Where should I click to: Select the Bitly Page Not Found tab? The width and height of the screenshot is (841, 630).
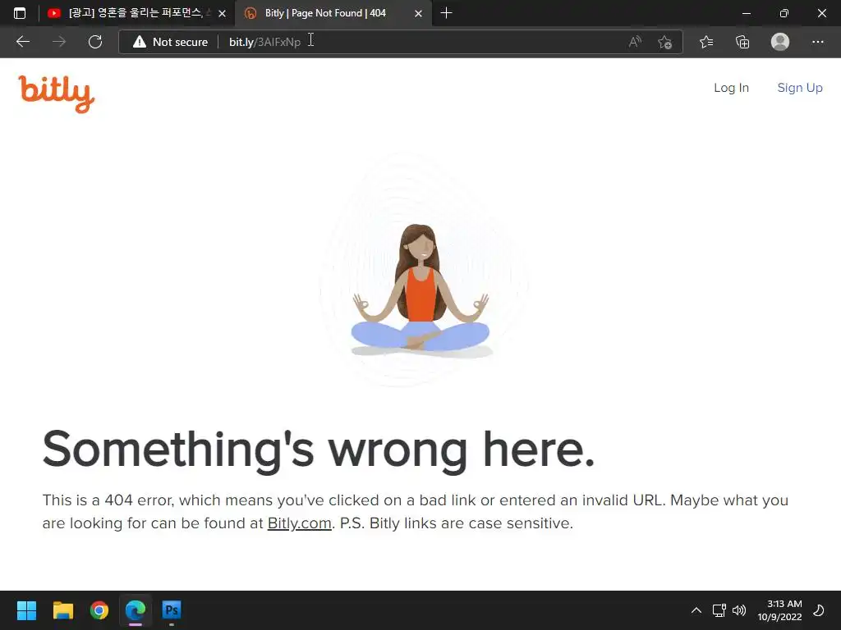pos(325,13)
